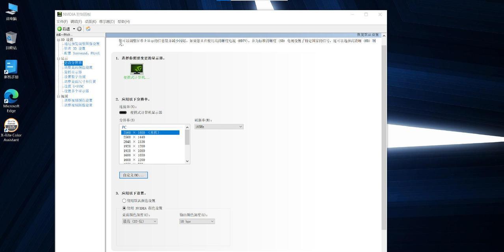Open Back button history dropdown arrow
The width and height of the screenshot is (504, 252).
click(x=74, y=29)
